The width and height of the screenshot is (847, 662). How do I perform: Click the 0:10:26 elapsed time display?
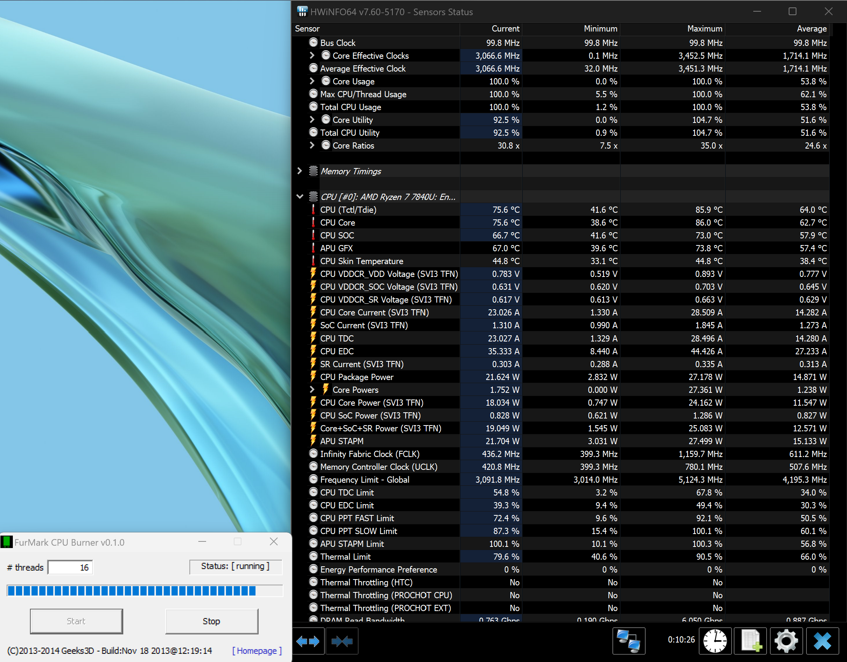(x=681, y=640)
